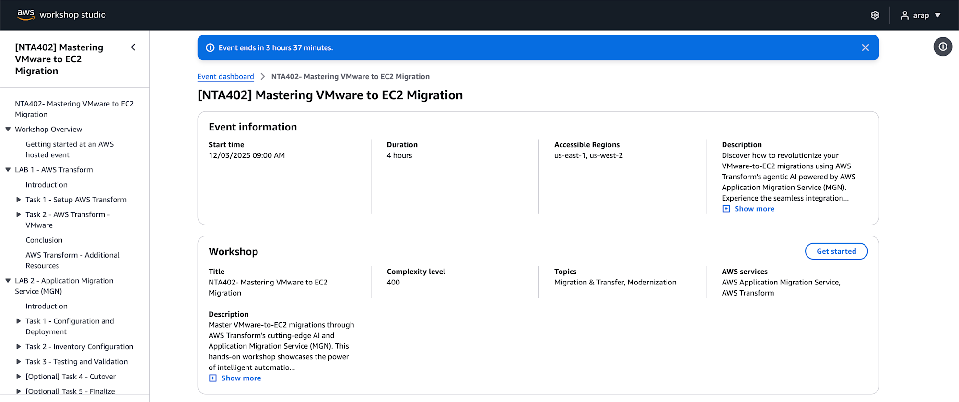Dismiss the event ends notification banner

[865, 47]
